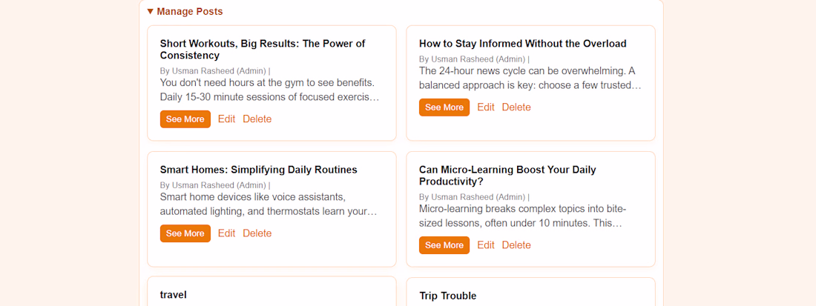Delete the Smart Homes post

coord(257,233)
